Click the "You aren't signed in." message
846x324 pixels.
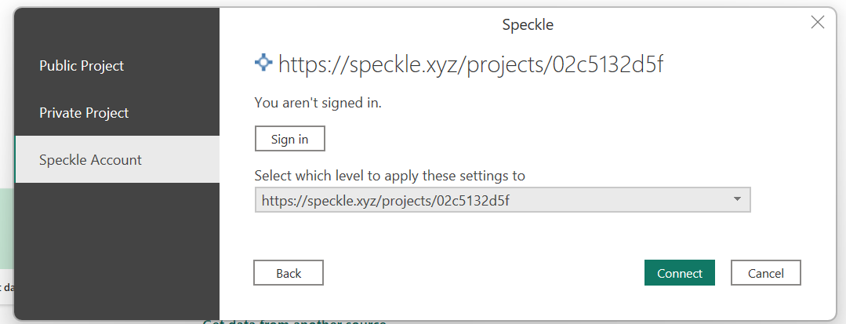coord(318,103)
